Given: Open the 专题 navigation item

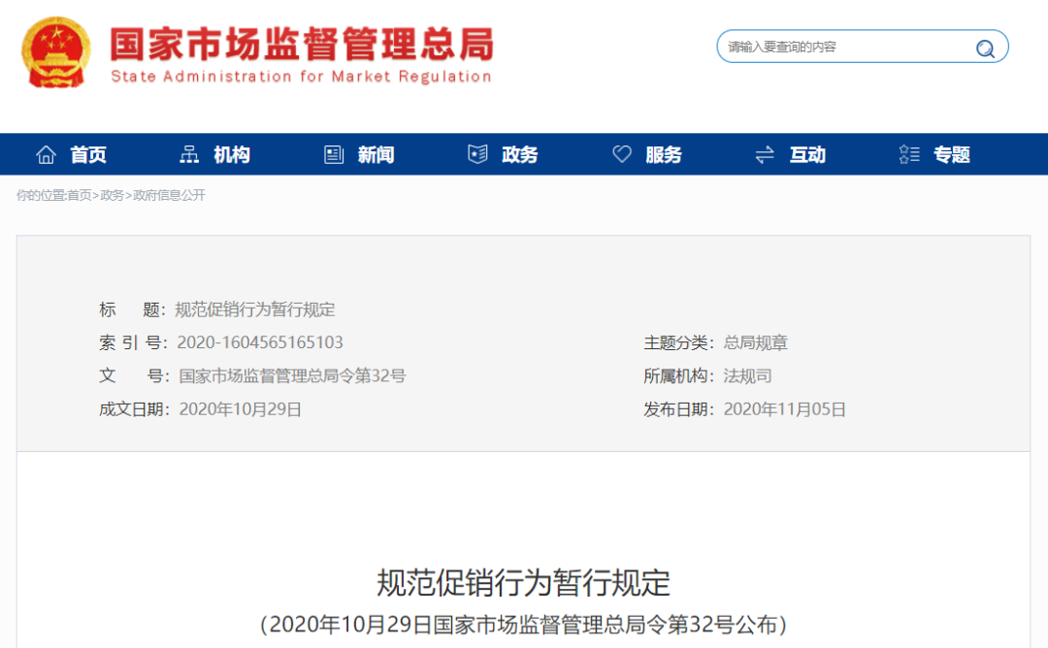Looking at the screenshot, I should pyautogui.click(x=952, y=154).
